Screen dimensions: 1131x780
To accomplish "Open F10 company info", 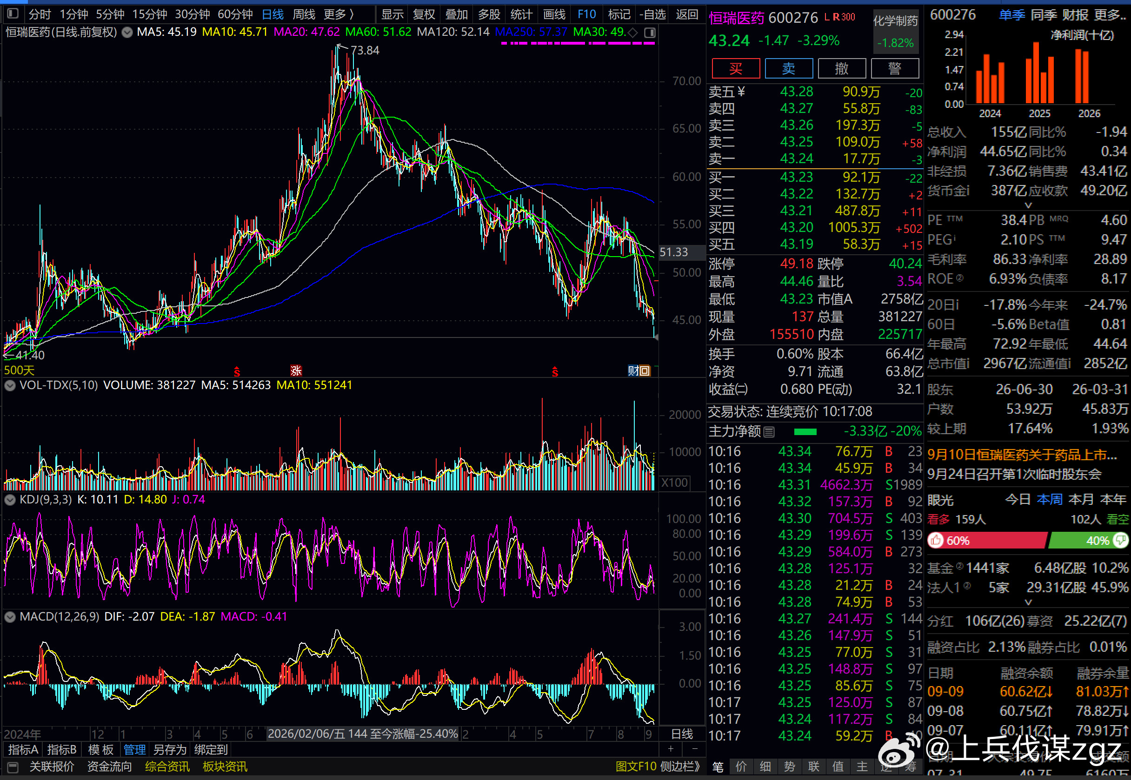I will click(x=587, y=15).
